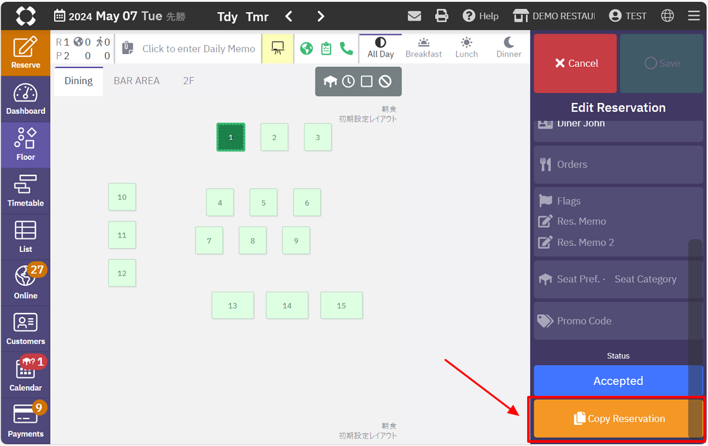Click the Save button
Viewport: 708px width, 446px height.
click(662, 64)
